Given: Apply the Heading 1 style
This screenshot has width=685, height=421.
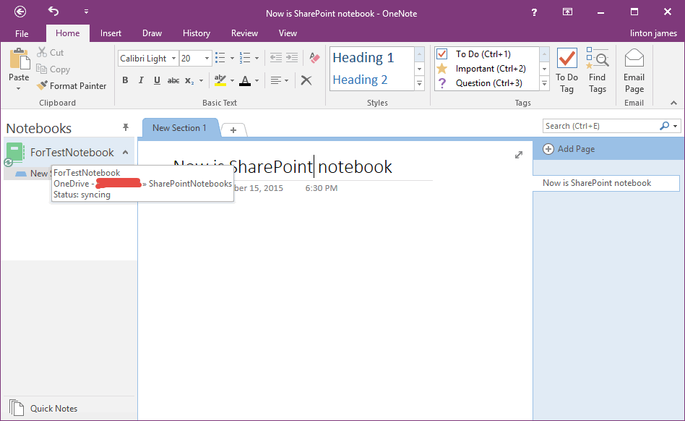Looking at the screenshot, I should click(363, 57).
